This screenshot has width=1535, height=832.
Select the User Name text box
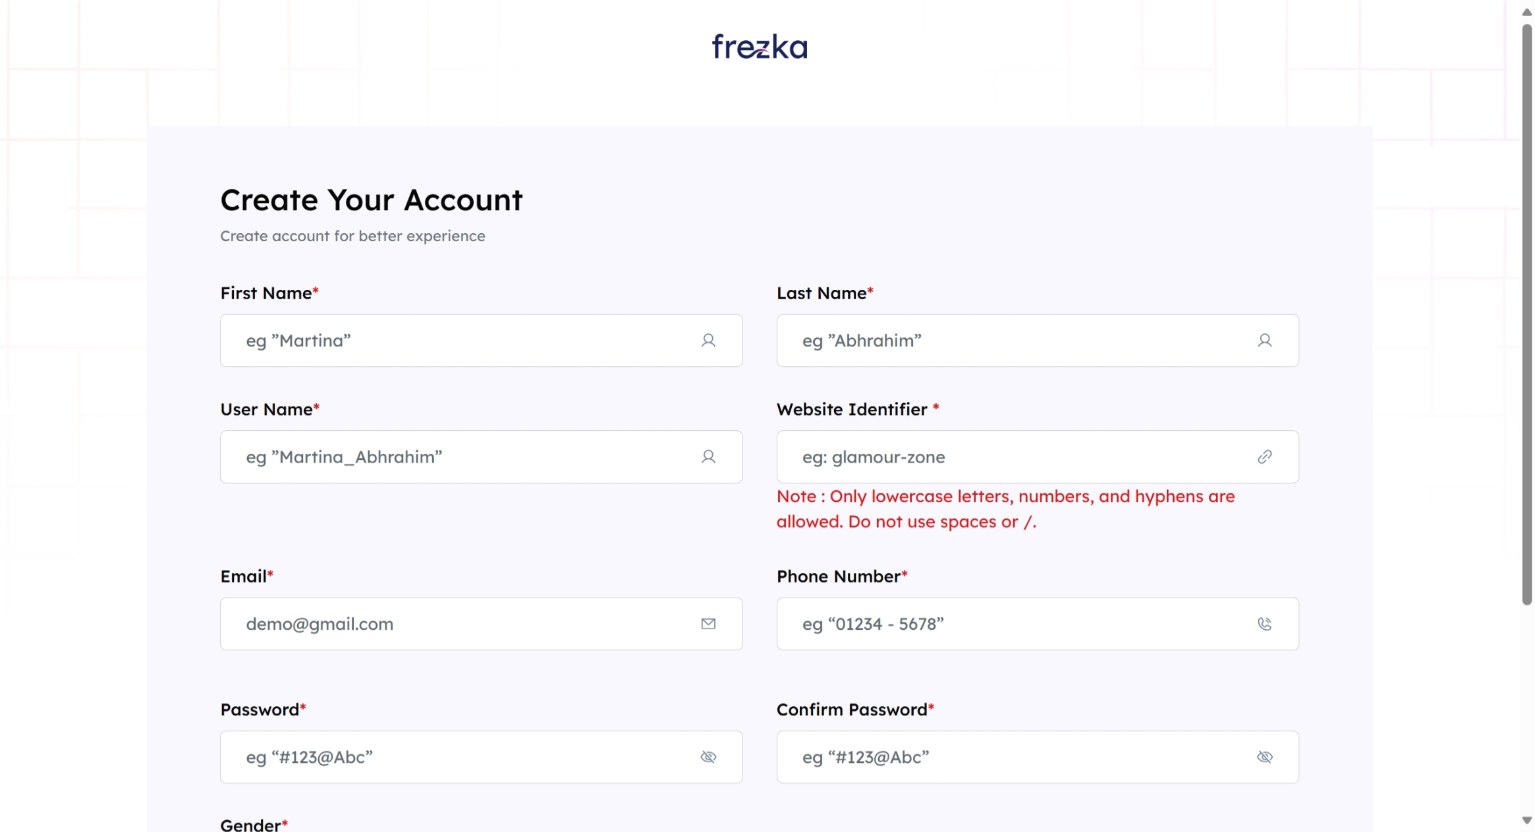coord(461,457)
